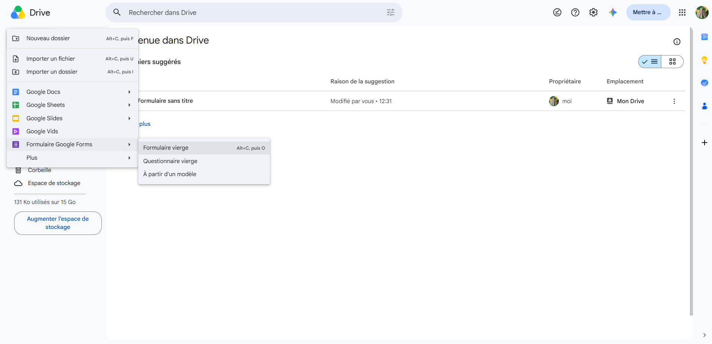
Task: Click the search magnifier icon
Action: coord(117,12)
